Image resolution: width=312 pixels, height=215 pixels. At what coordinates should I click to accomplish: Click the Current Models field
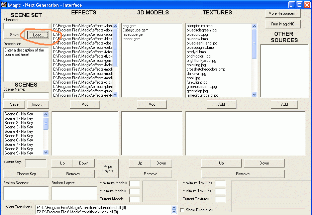(x=134, y=199)
